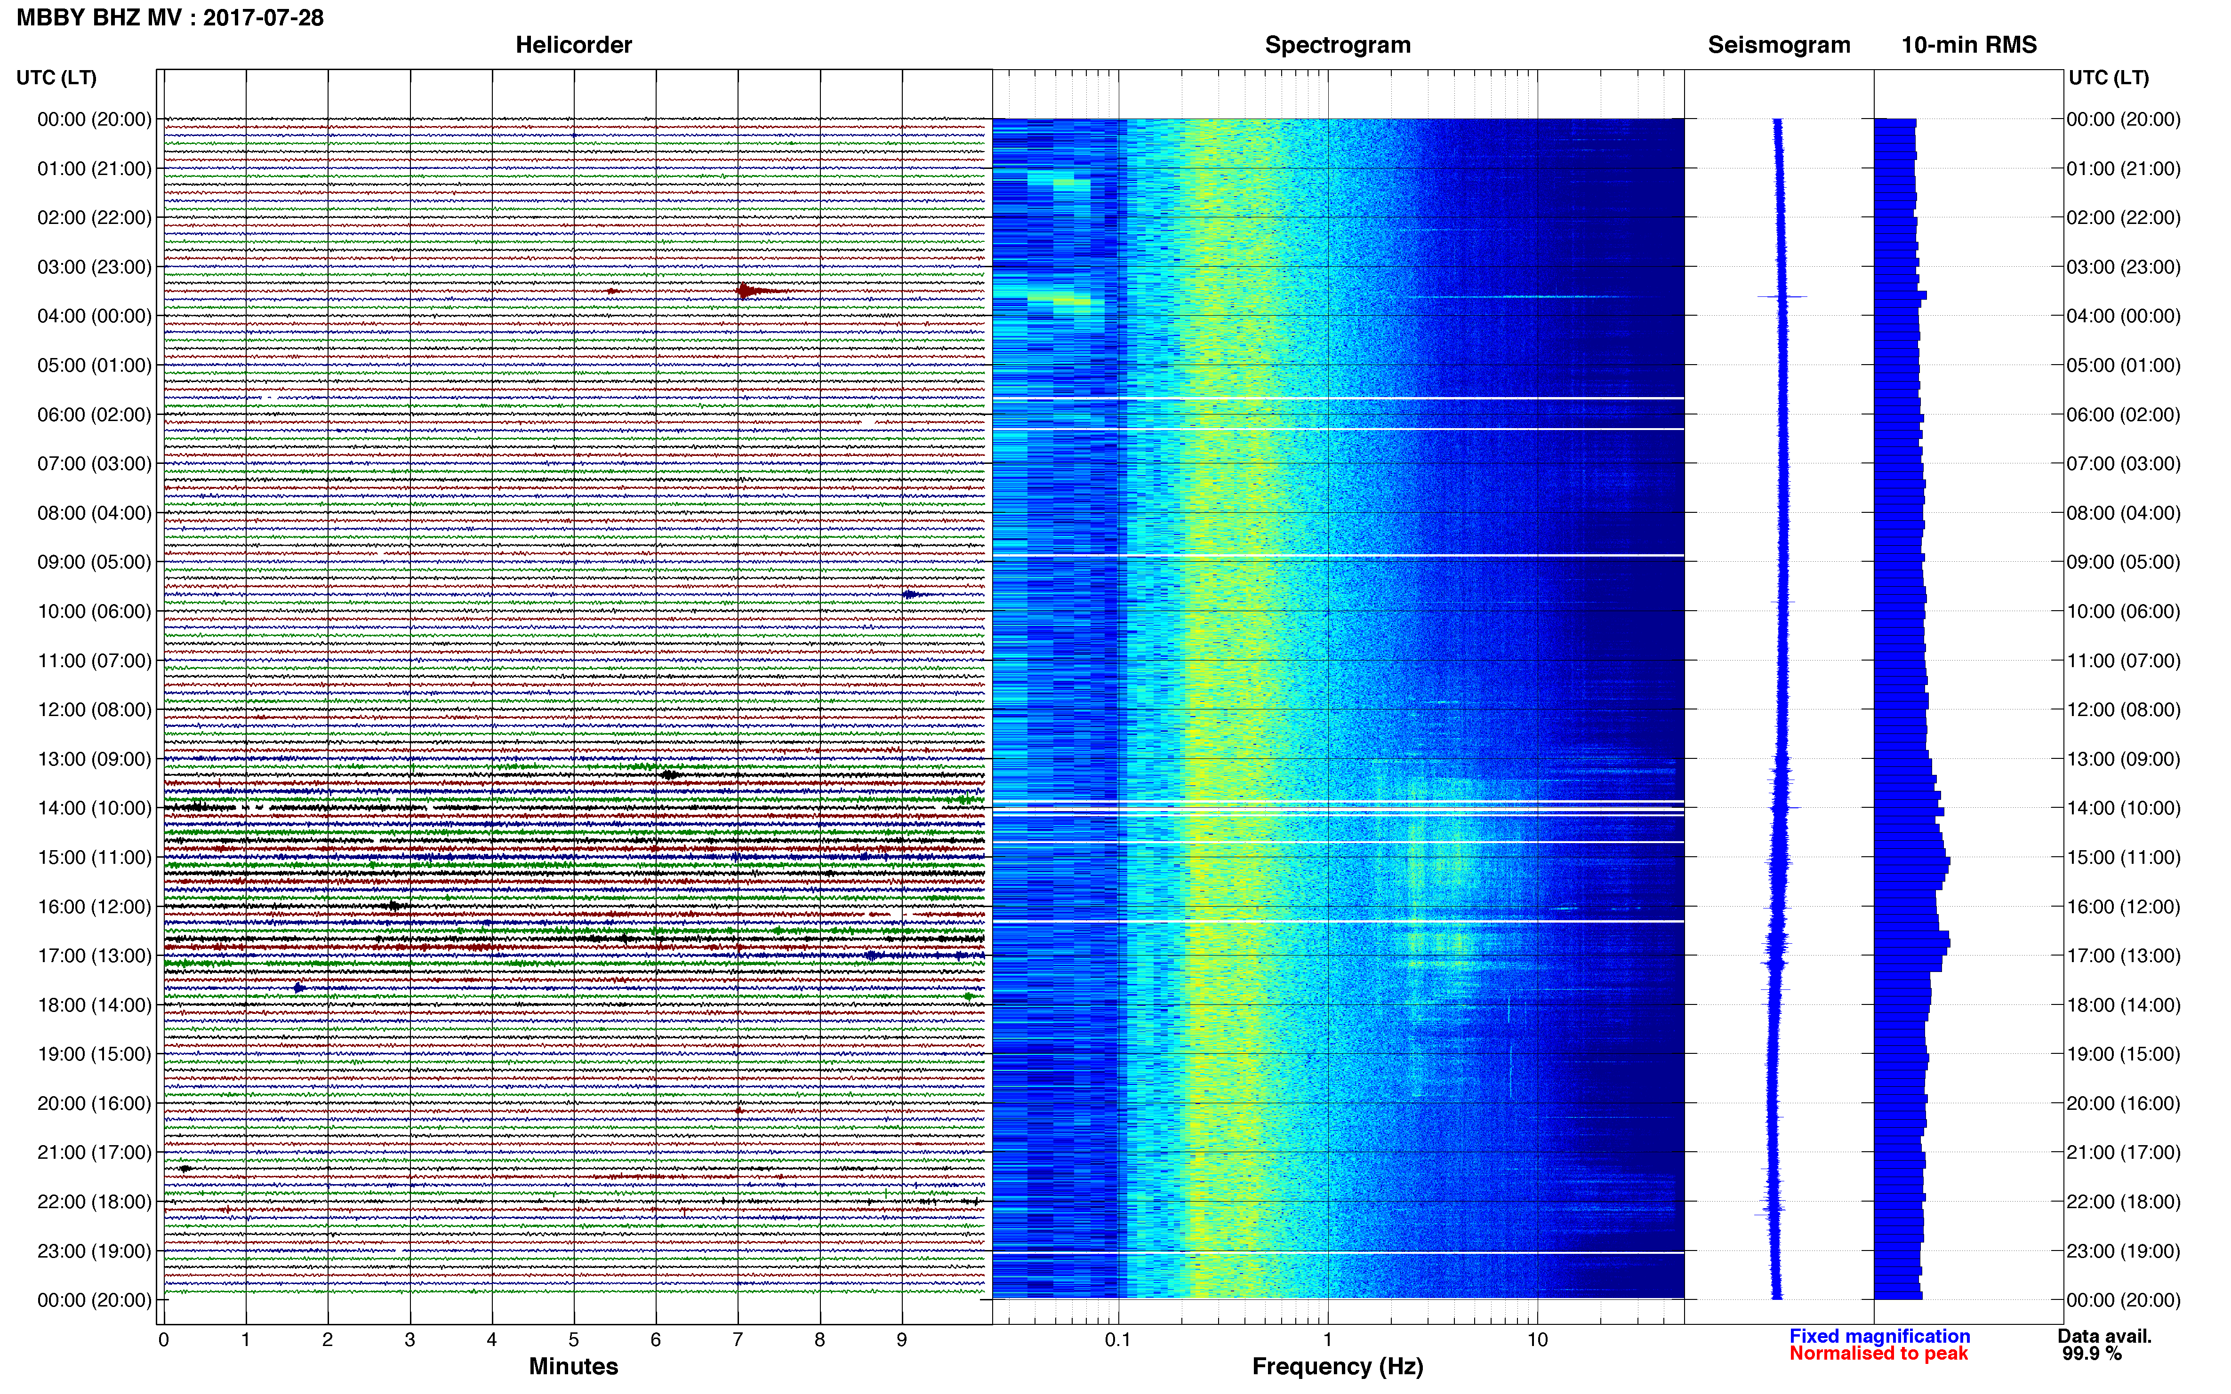Click the 'Data avail.' label

point(2105,1336)
